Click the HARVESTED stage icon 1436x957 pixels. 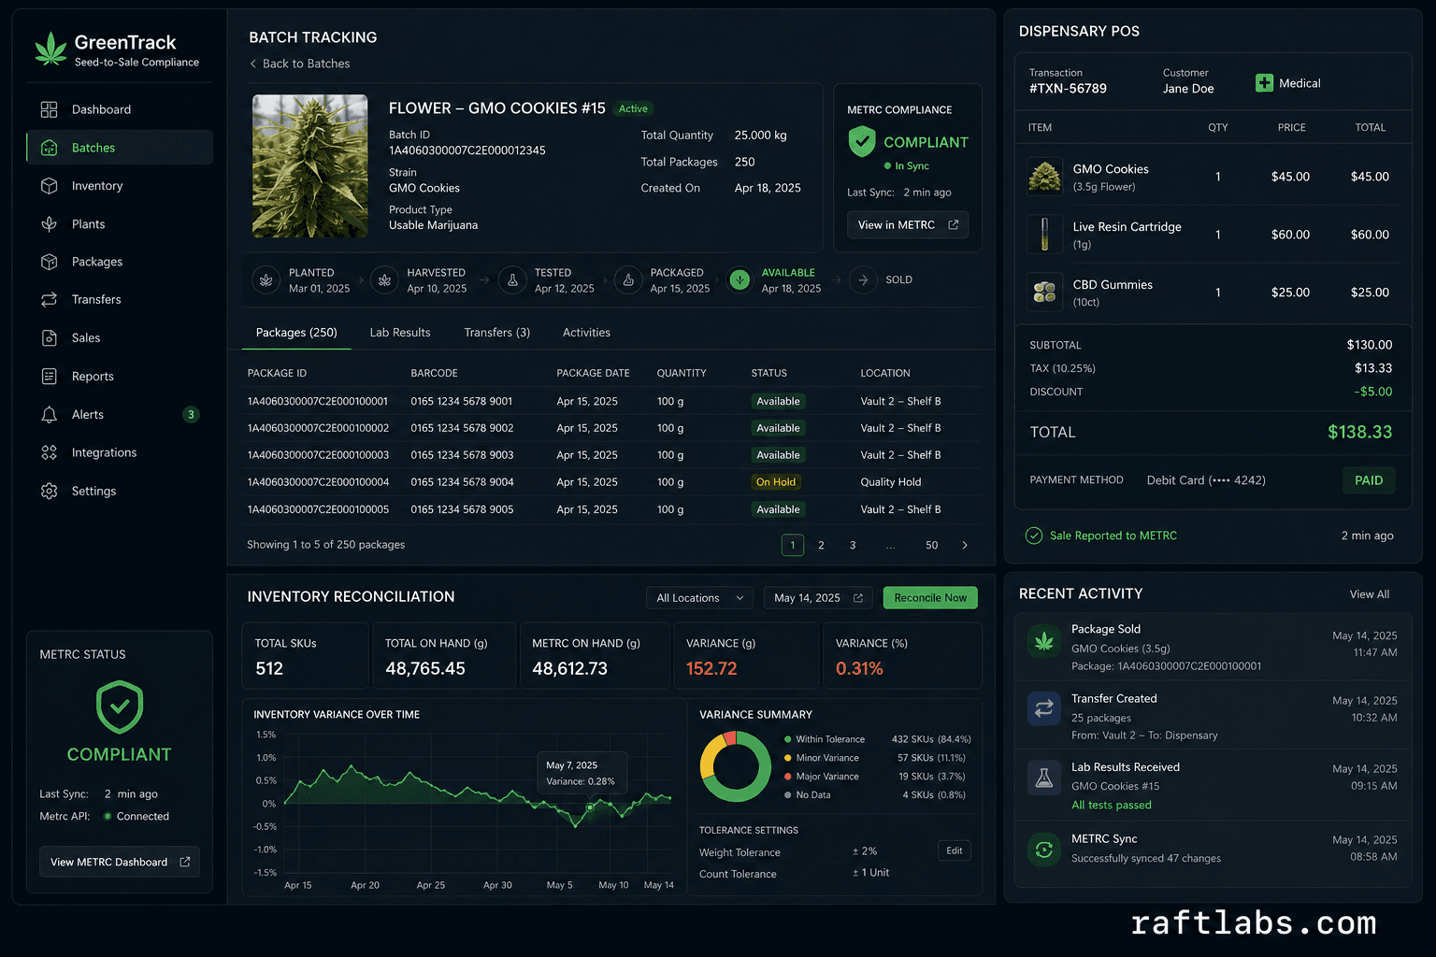click(384, 279)
